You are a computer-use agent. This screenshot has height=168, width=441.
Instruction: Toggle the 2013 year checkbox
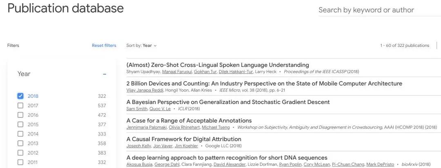[20, 143]
